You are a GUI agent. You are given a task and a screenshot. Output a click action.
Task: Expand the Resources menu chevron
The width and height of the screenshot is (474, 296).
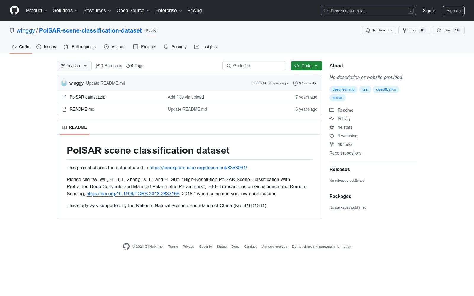pyautogui.click(x=110, y=11)
